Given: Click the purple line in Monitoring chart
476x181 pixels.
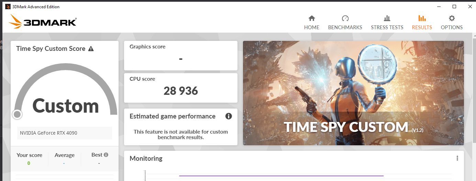Looking at the screenshot, I should pyautogui.click(x=281, y=176).
